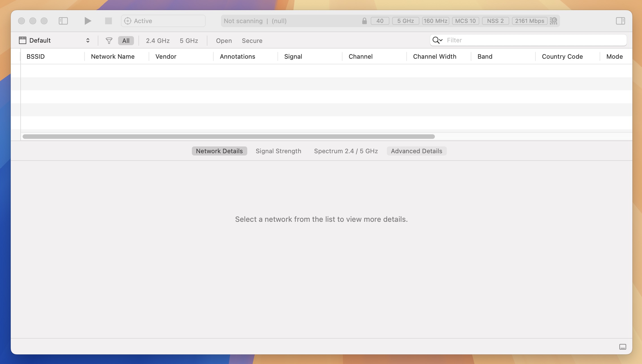Switch to the Advanced Details tab

[x=416, y=151]
